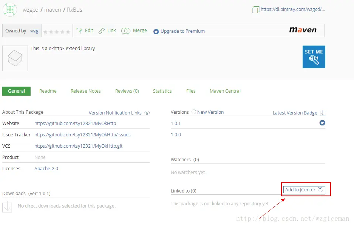Image resolution: width=354 pixels, height=226 pixels.
Task: Click the Edit link
Action: coord(89,31)
